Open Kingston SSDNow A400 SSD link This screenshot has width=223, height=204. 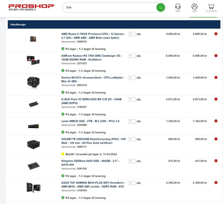(90, 163)
